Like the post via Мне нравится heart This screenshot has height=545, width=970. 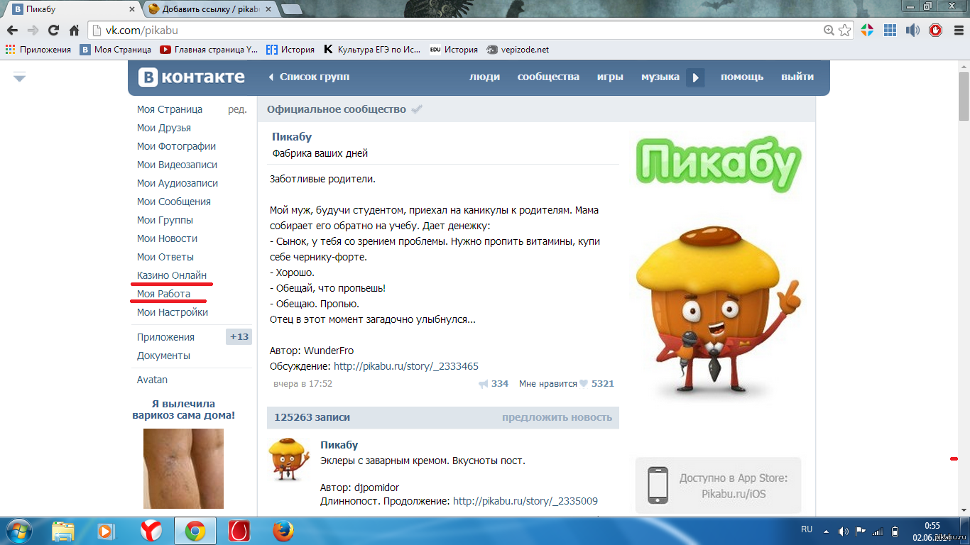(583, 384)
